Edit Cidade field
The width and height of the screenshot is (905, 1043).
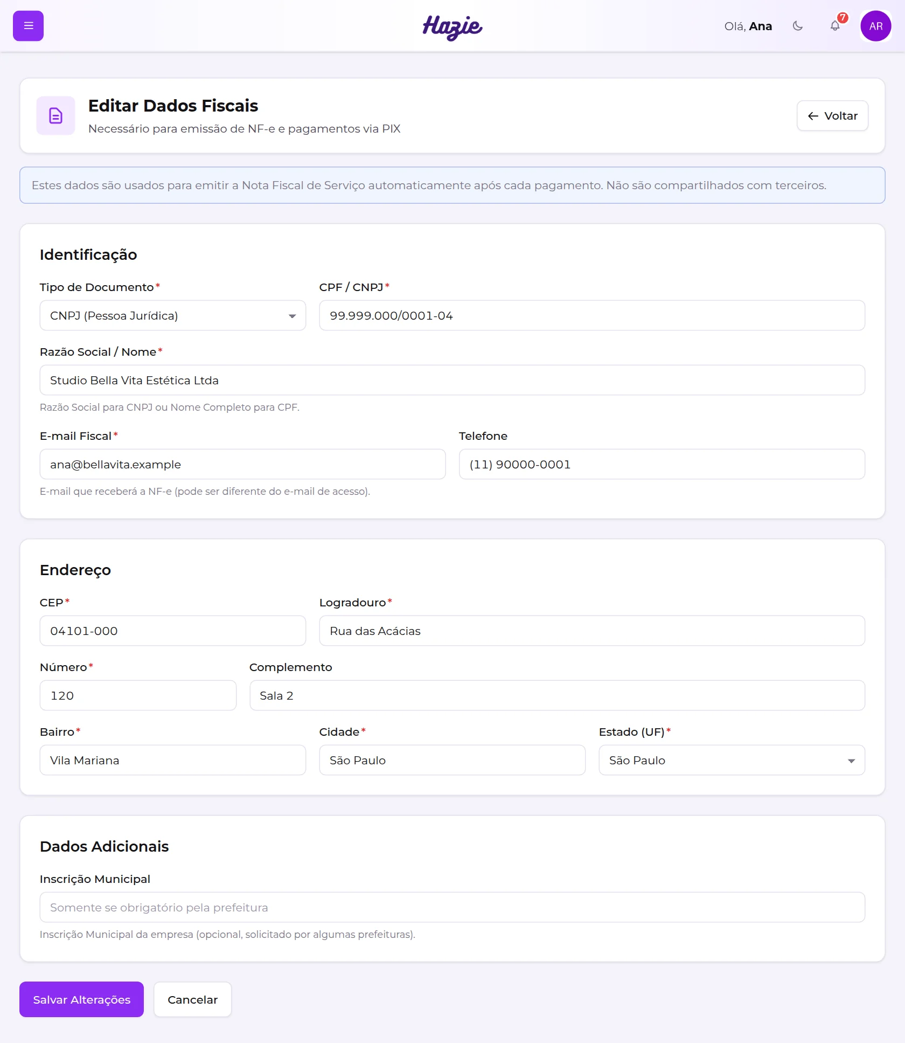[x=452, y=760]
